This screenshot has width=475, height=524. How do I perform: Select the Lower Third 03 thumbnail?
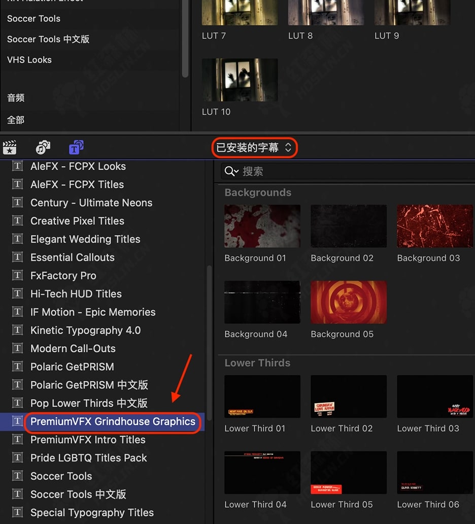(435, 397)
